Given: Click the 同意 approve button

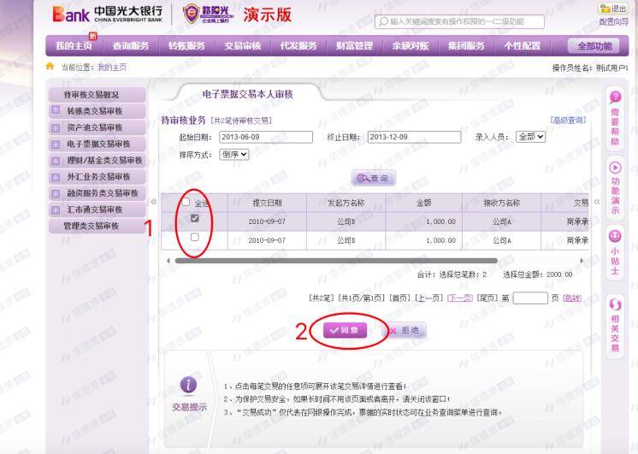Looking at the screenshot, I should (345, 330).
